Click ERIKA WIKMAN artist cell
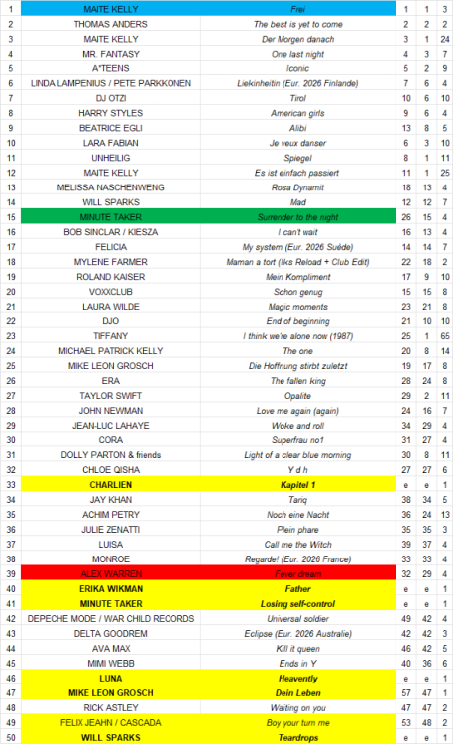The image size is (453, 744). click(x=110, y=588)
